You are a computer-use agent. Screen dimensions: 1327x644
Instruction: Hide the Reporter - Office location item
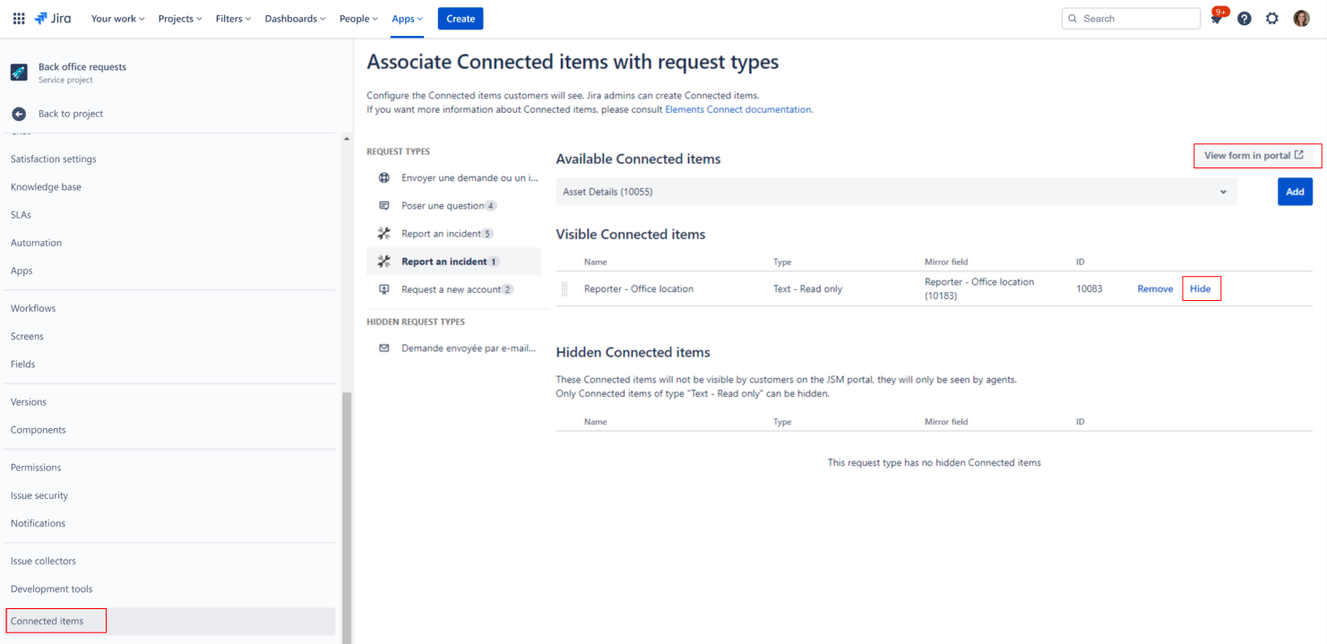point(1200,289)
